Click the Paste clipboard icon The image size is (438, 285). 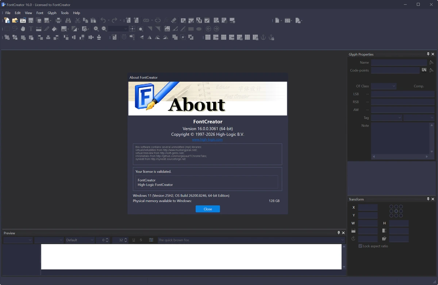[93, 20]
